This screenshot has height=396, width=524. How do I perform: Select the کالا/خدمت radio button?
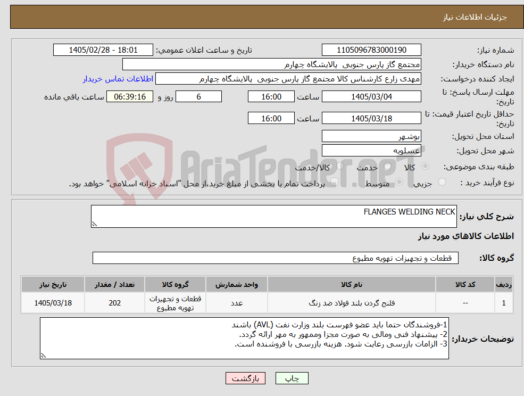pyautogui.click(x=340, y=166)
